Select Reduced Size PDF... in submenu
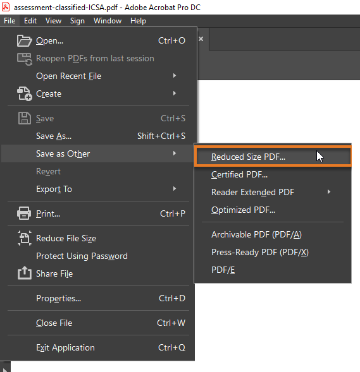 point(273,157)
